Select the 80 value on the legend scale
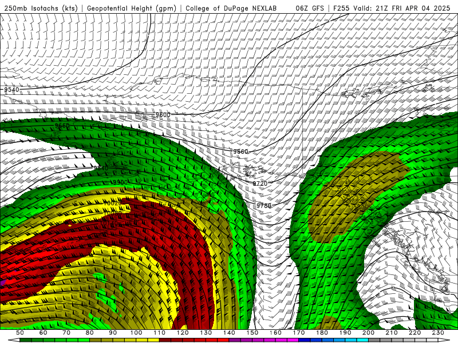The image size is (458, 343). (x=90, y=333)
